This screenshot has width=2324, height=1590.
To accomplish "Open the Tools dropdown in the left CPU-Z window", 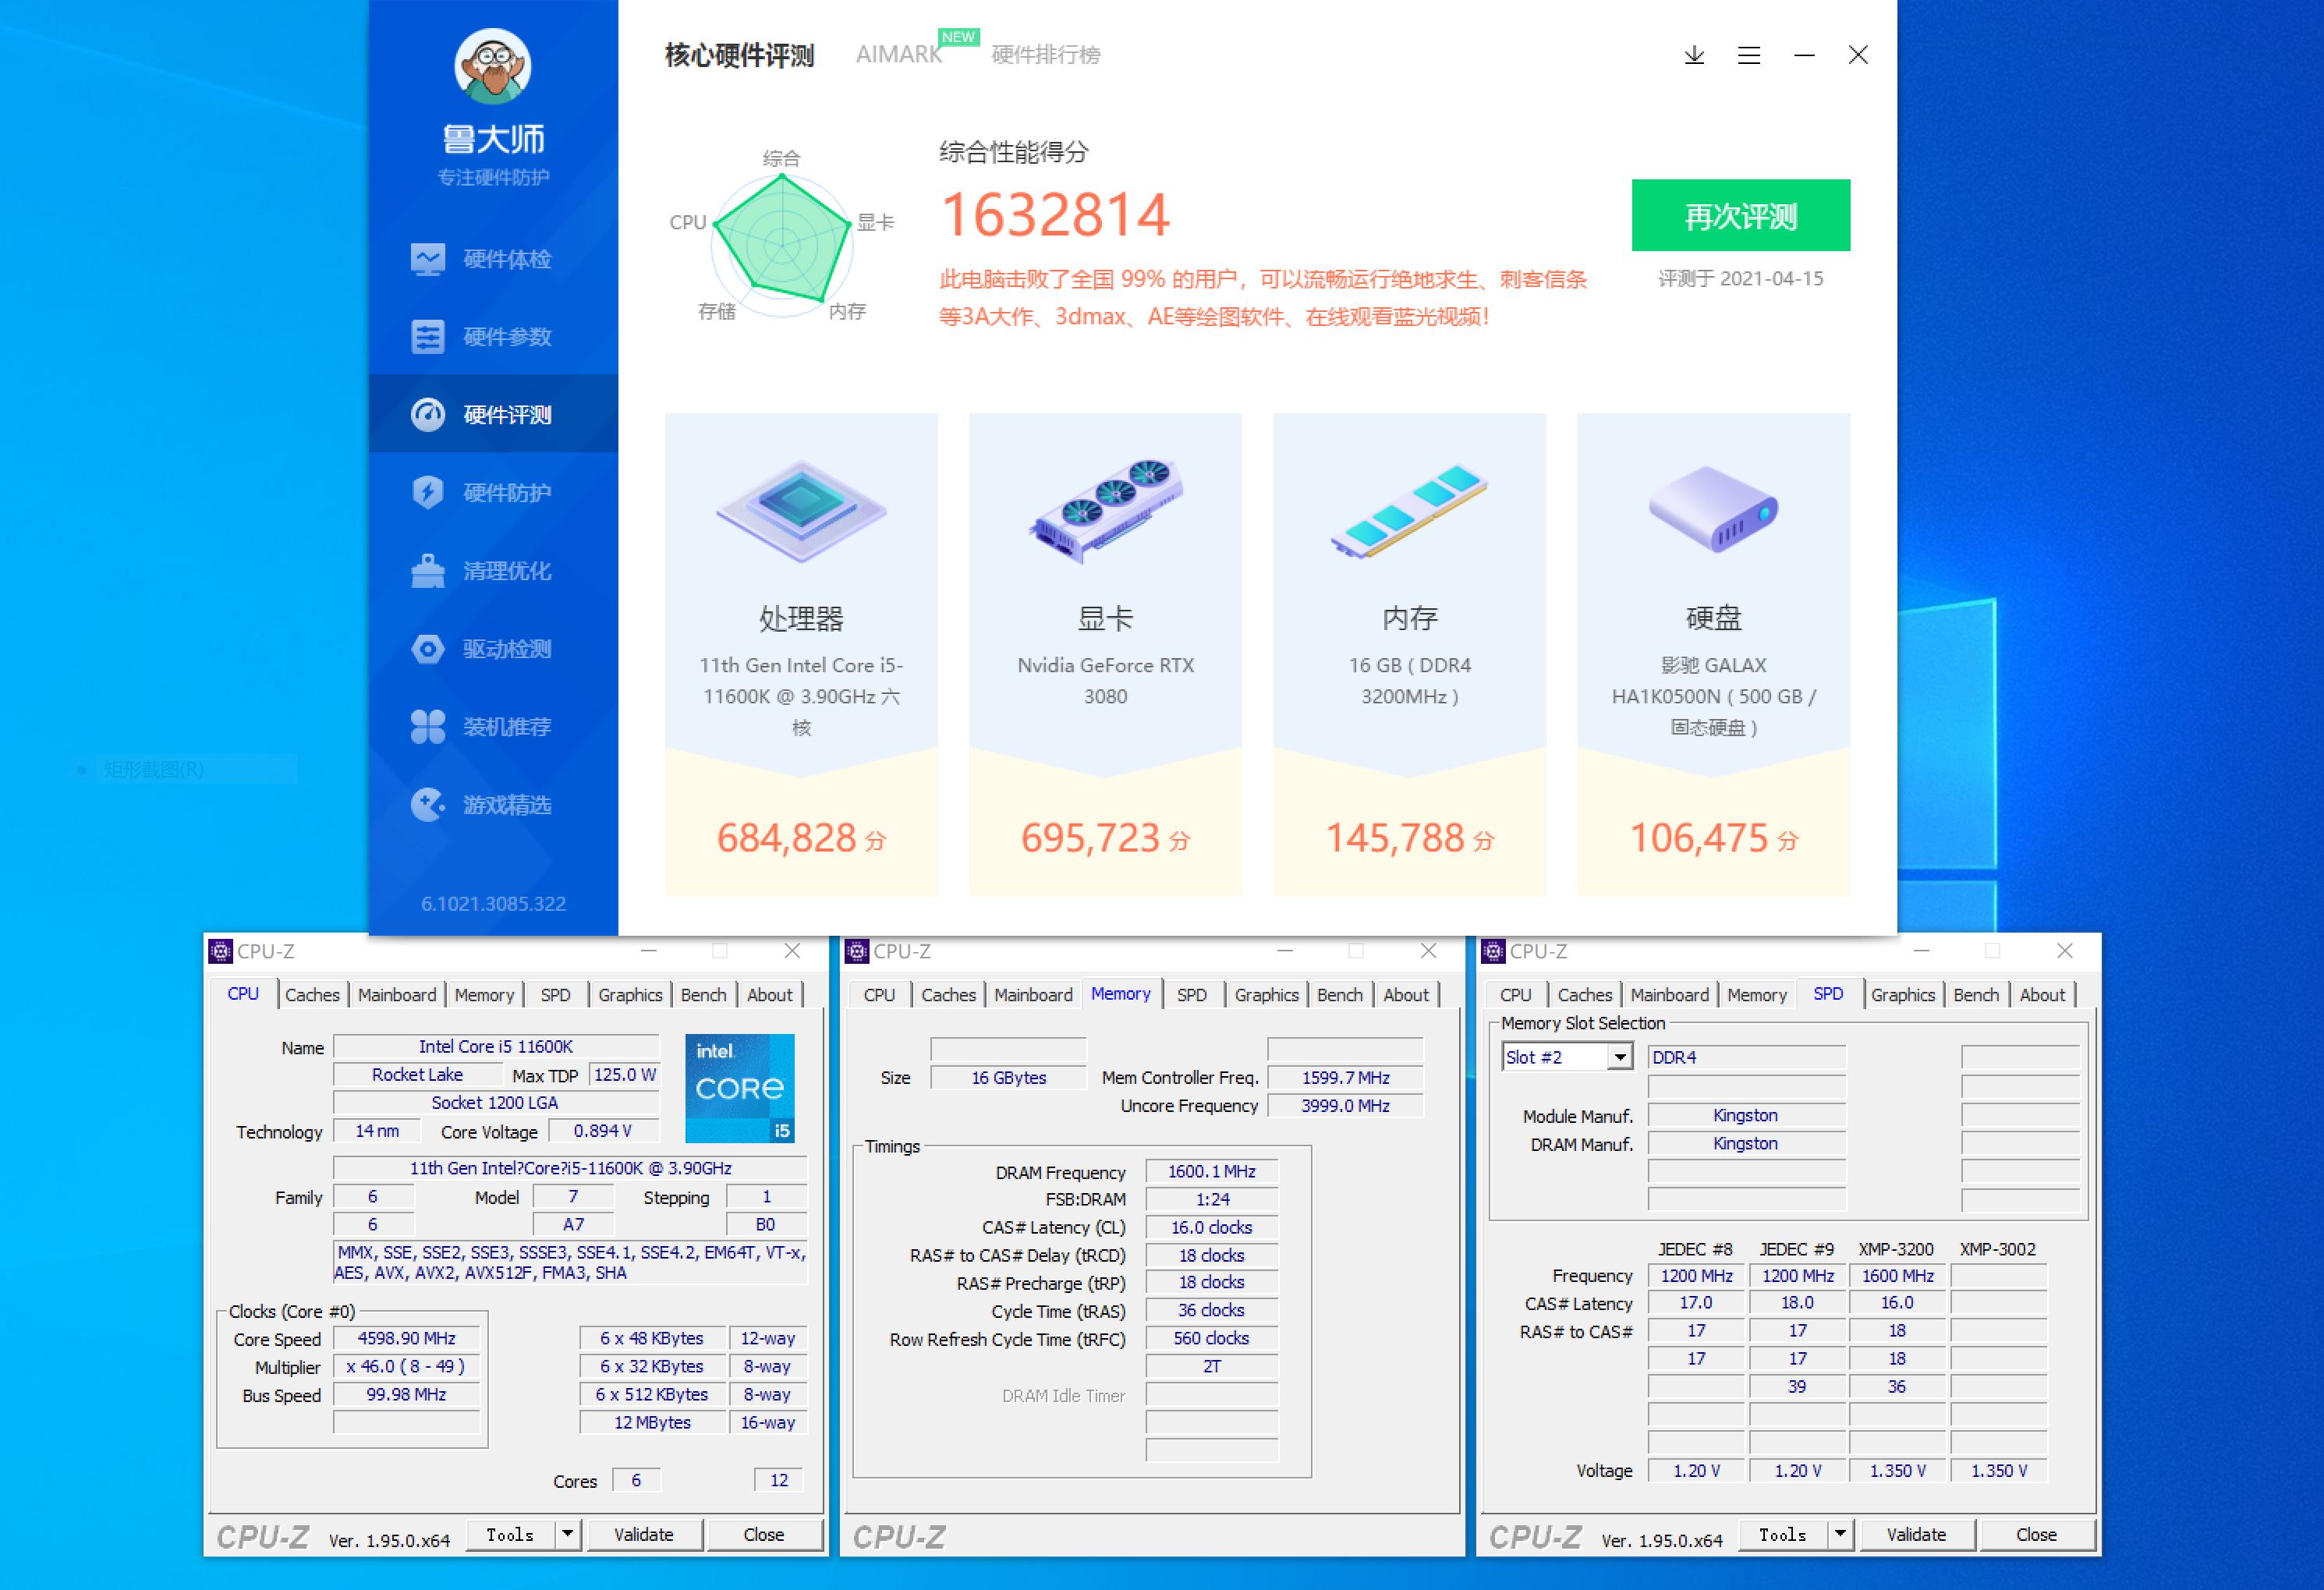I will click(566, 1534).
